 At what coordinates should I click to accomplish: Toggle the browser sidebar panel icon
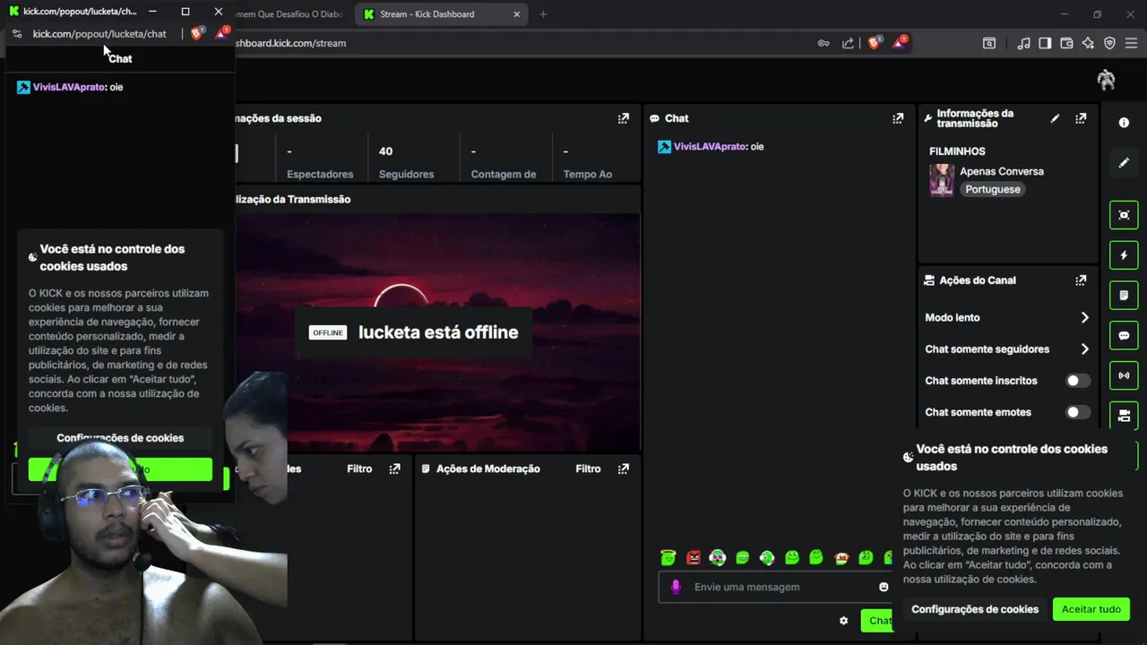(x=1045, y=43)
